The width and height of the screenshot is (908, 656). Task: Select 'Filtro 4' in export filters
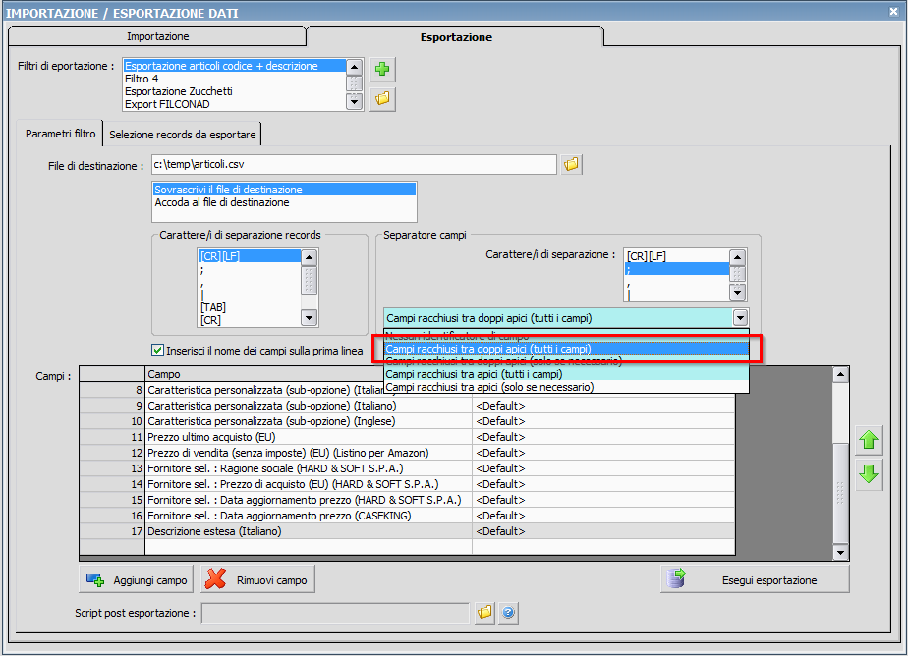(x=234, y=79)
